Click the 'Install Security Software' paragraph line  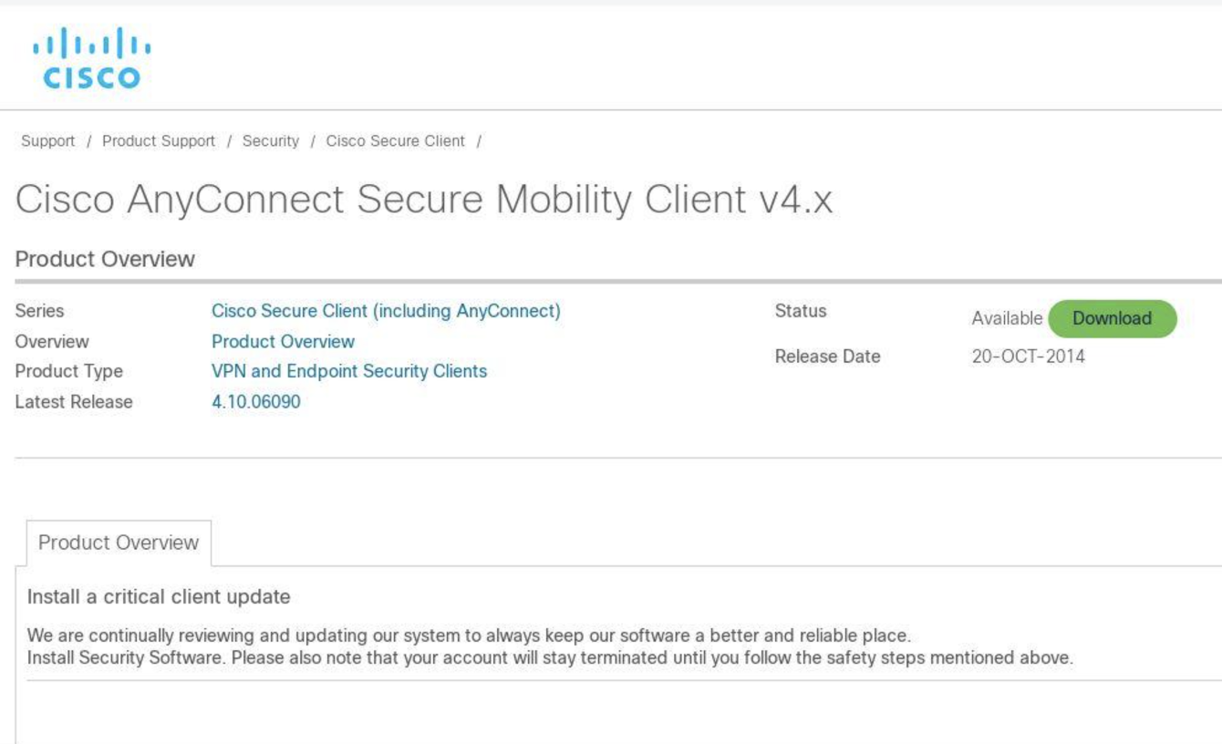tap(549, 657)
